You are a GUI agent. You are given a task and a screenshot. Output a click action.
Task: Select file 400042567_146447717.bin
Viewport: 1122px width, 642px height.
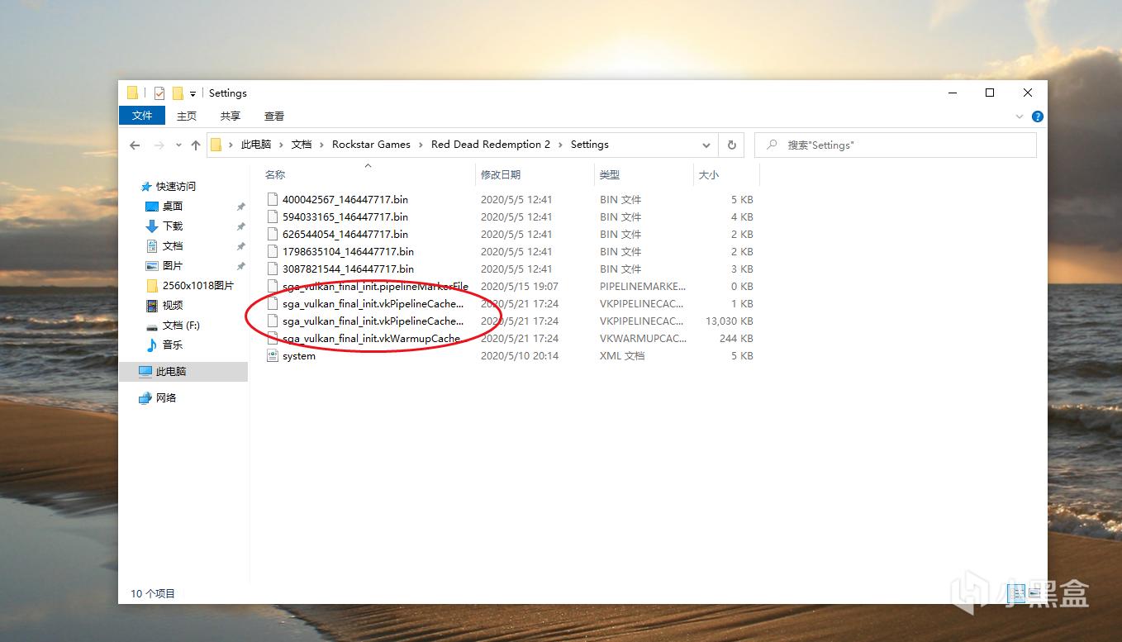click(345, 200)
